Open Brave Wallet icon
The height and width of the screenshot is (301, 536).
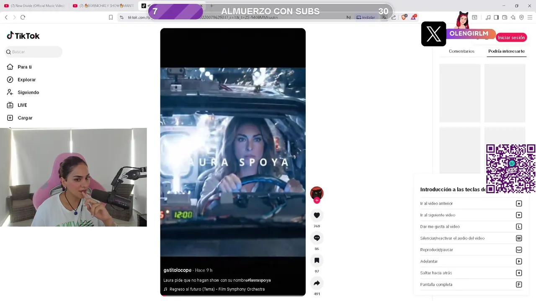[x=505, y=18]
